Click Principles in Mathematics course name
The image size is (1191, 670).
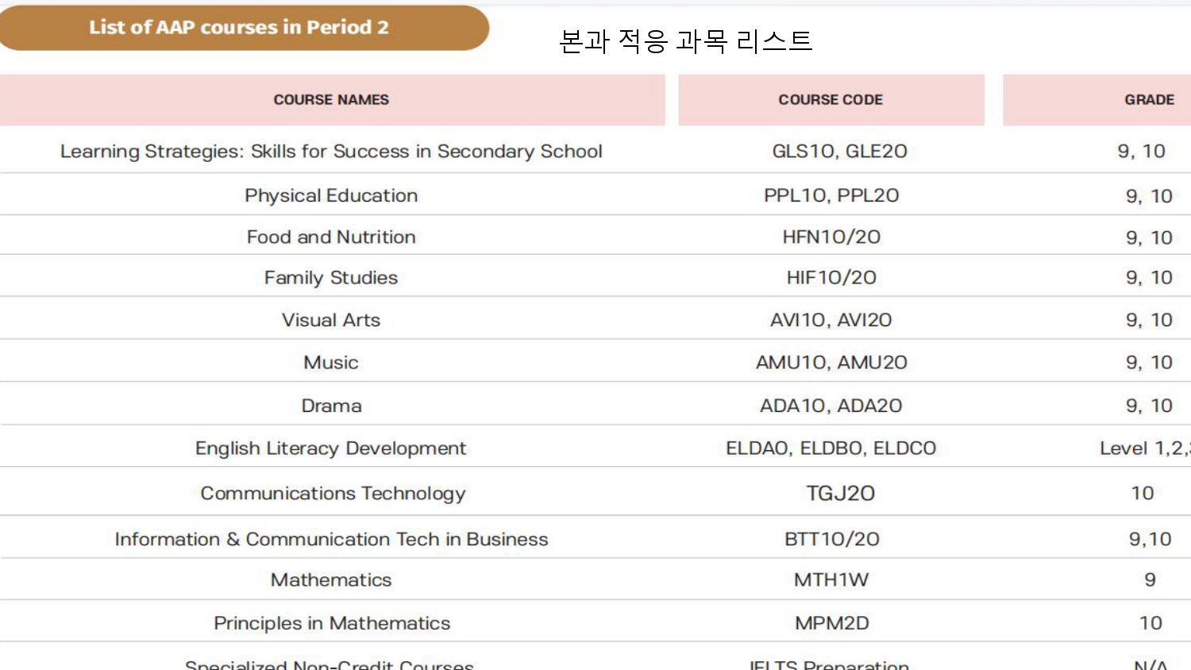point(332,623)
